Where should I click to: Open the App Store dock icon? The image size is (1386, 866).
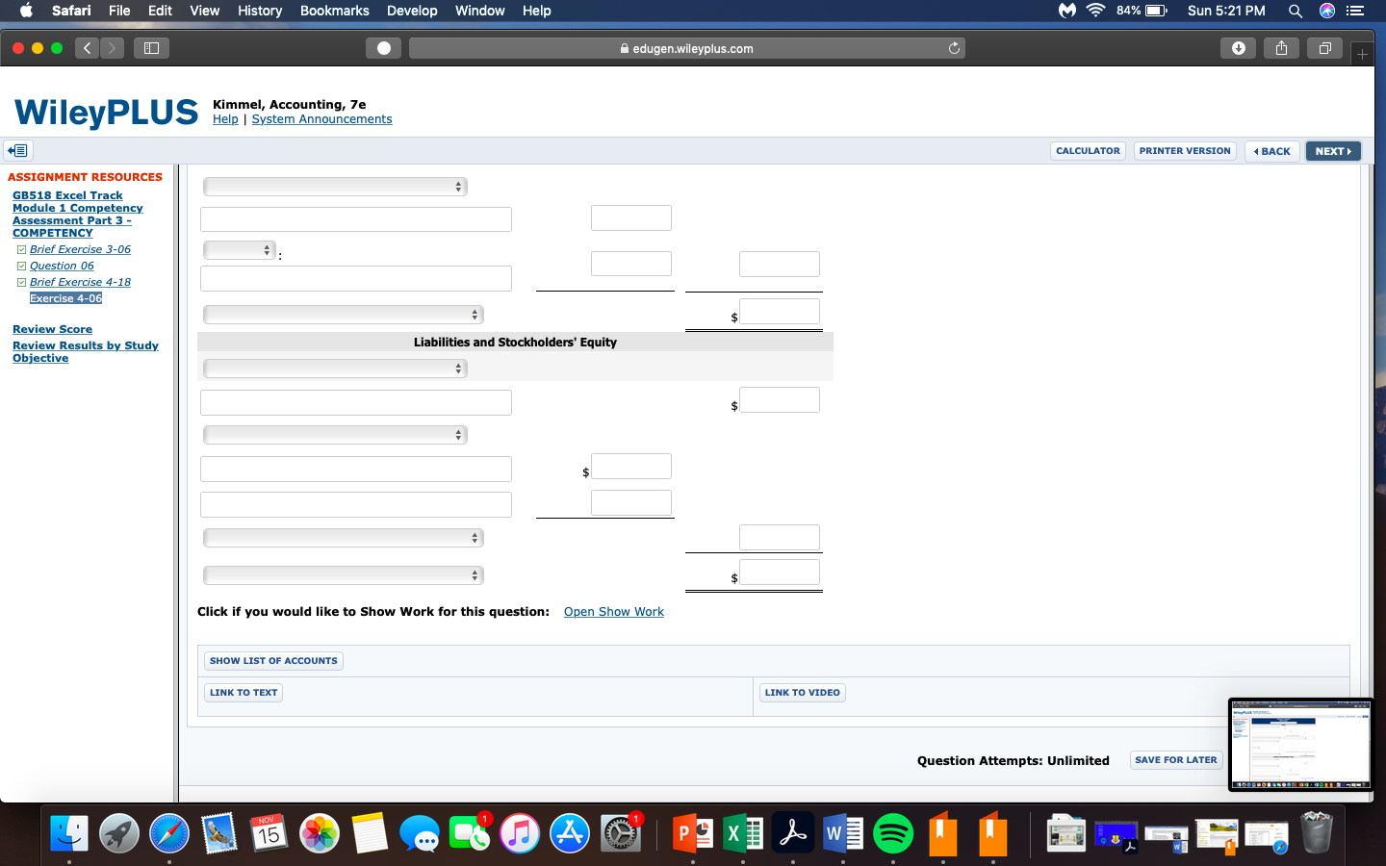[x=570, y=833]
